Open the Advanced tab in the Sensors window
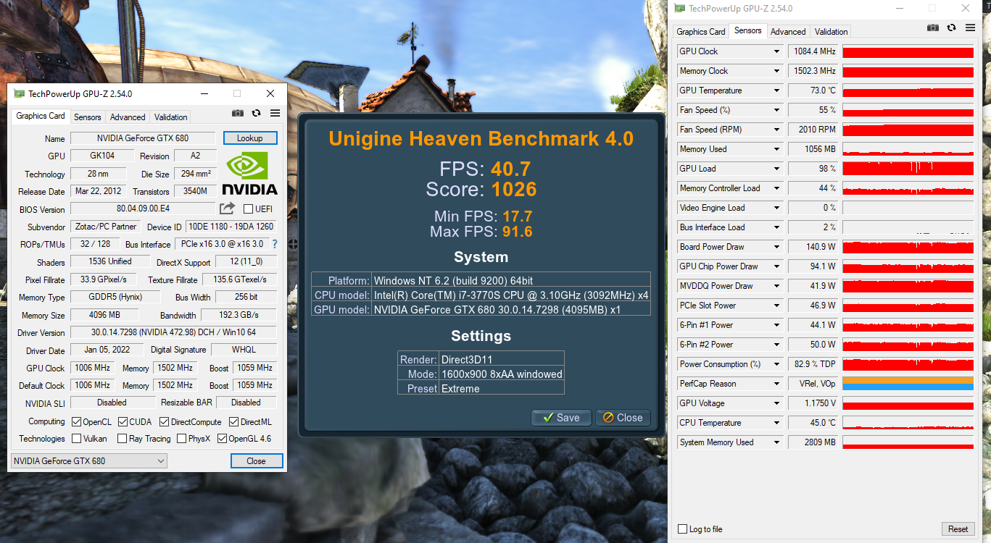The height and width of the screenshot is (543, 991). pyautogui.click(x=788, y=31)
